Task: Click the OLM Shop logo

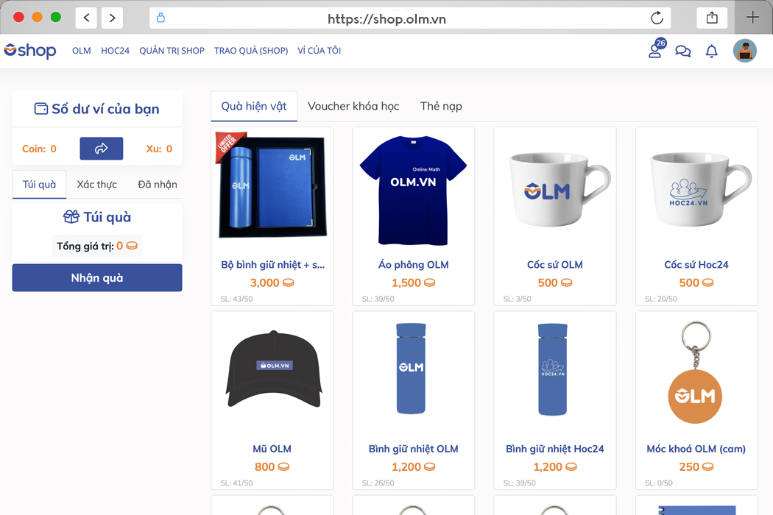Action: click(x=29, y=50)
